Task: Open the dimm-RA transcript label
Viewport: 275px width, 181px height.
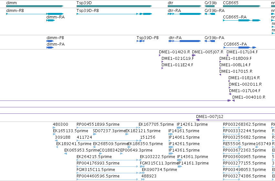Action: 56,17
